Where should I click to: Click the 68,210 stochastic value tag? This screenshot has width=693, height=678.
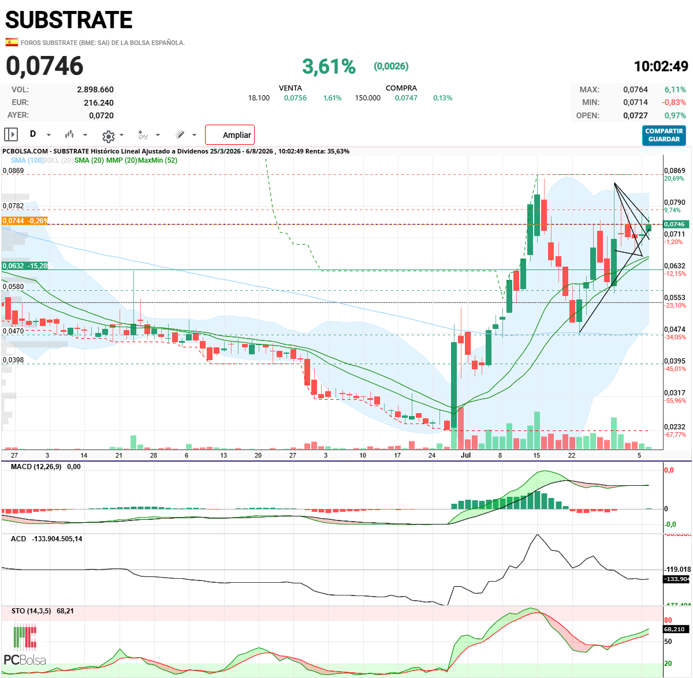[x=675, y=629]
